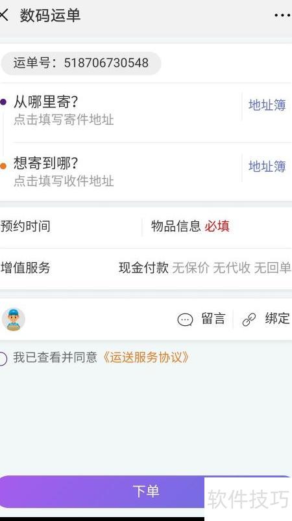Expand the 增值服务 options row

point(146,268)
